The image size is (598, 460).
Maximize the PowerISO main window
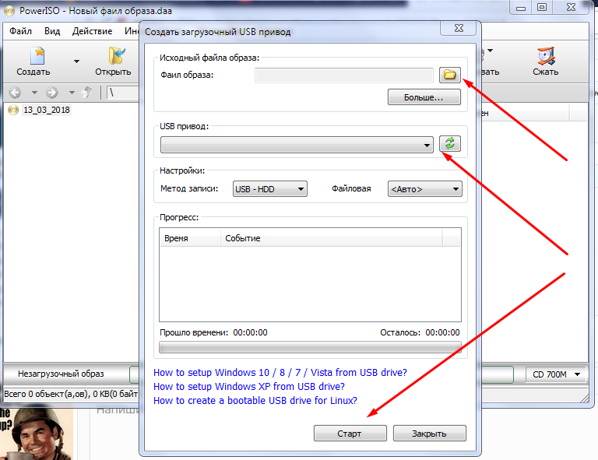pyautogui.click(x=542, y=7)
